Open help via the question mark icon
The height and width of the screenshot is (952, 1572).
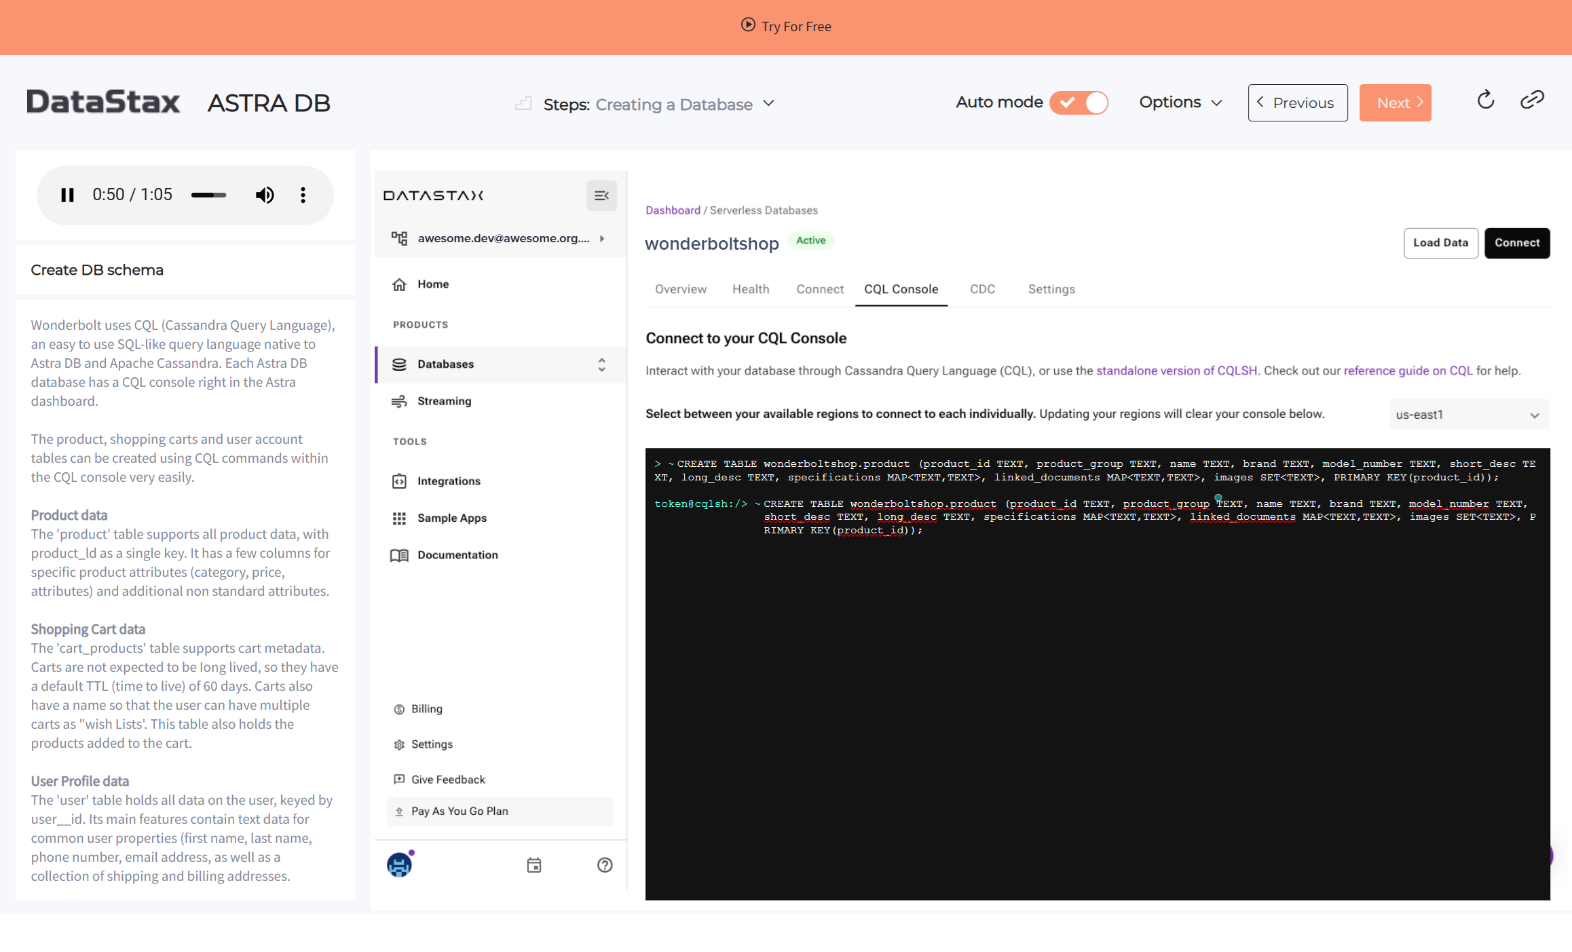pyautogui.click(x=604, y=864)
